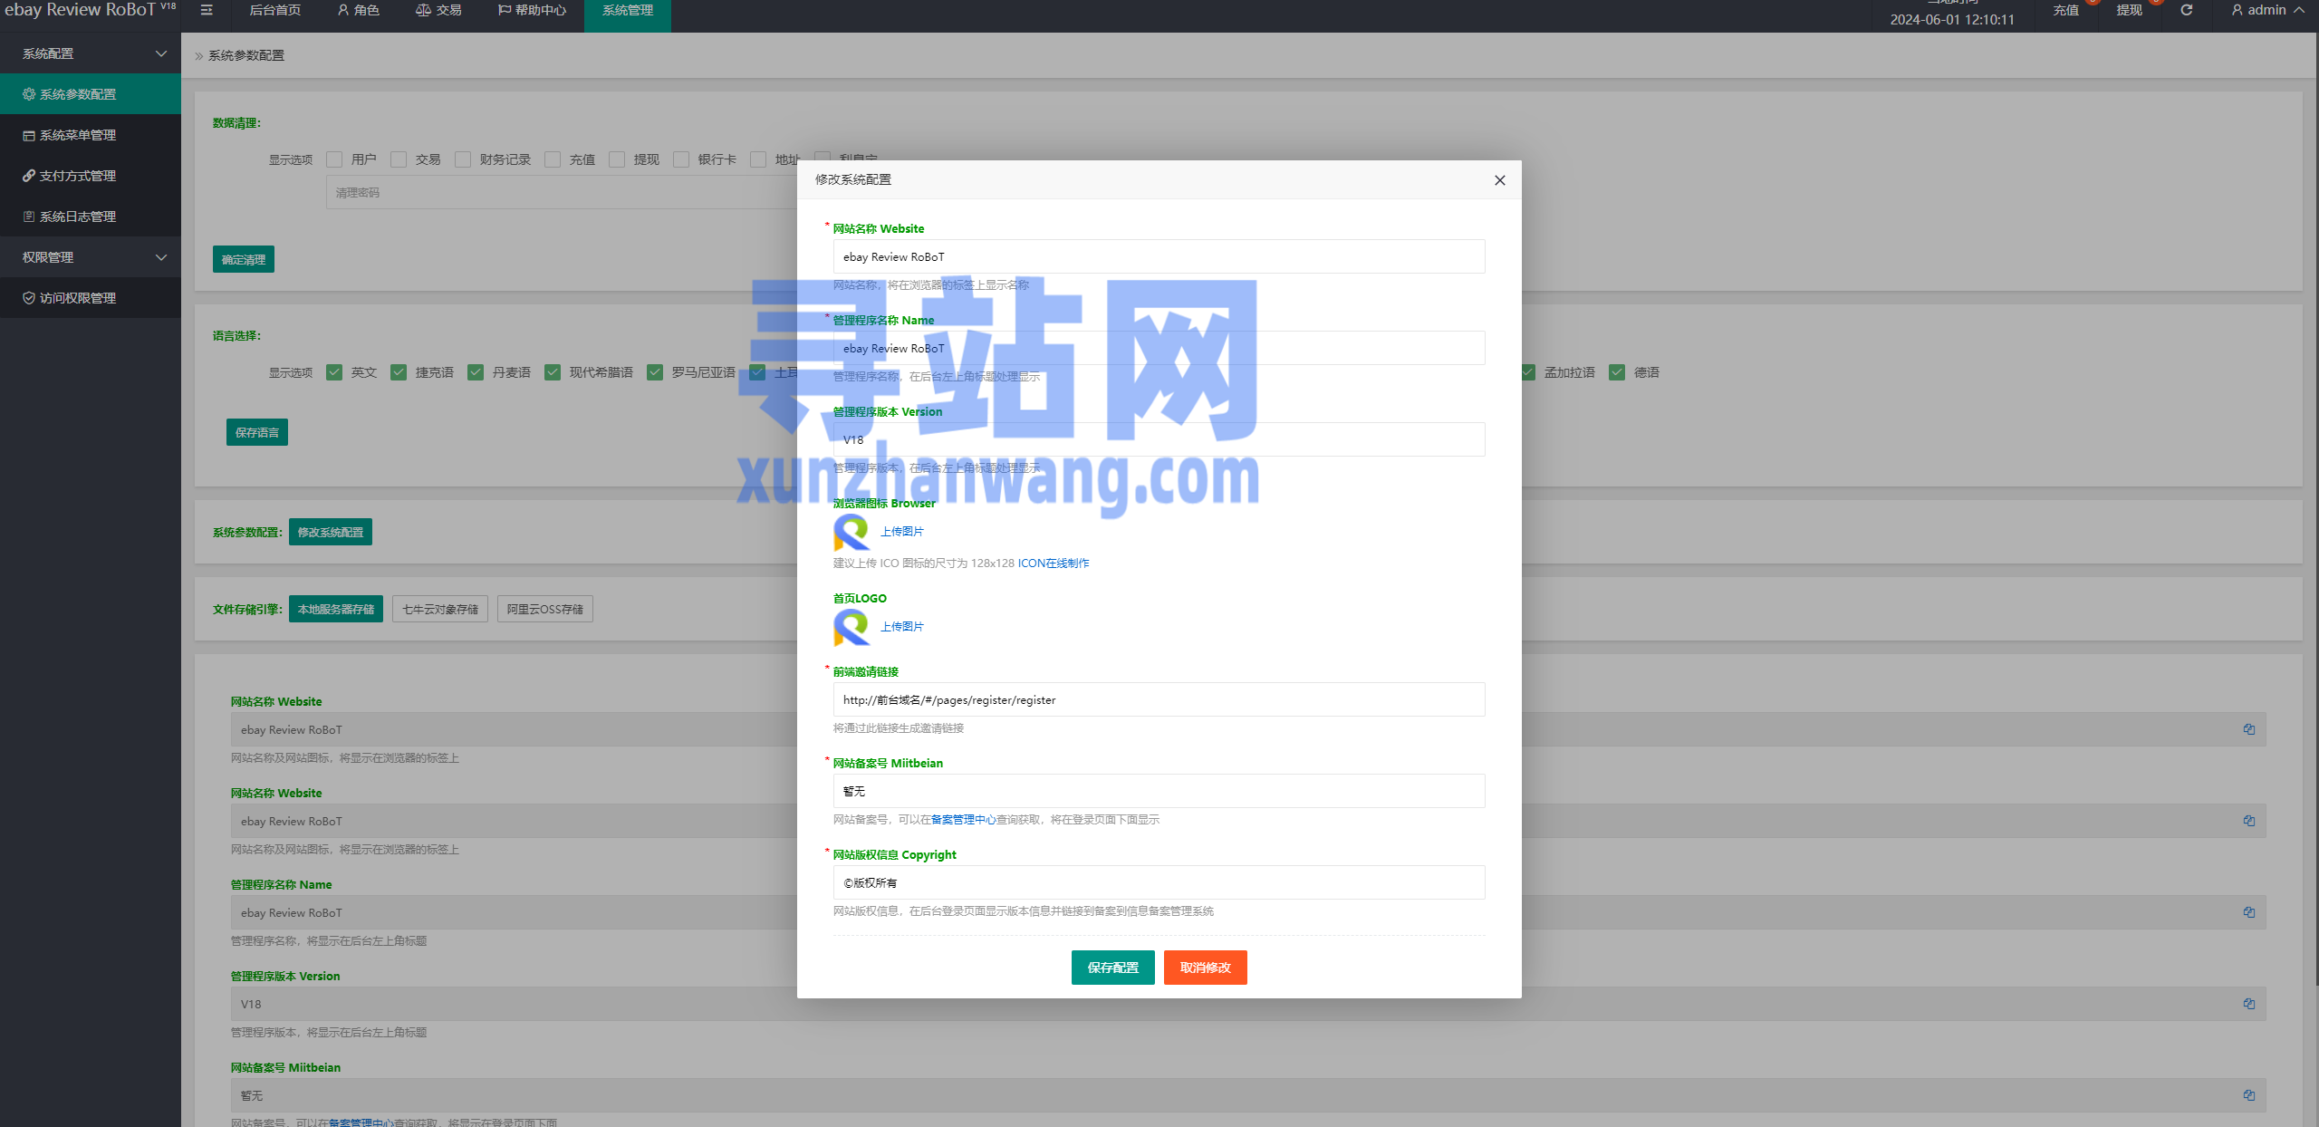Click 上传图片 for 首页LOGO
This screenshot has height=1127, width=2319.
[x=902, y=627]
